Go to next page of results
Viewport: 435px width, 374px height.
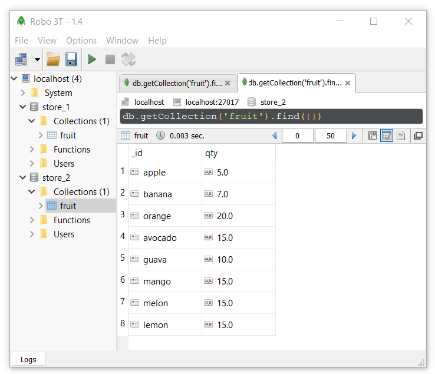354,136
